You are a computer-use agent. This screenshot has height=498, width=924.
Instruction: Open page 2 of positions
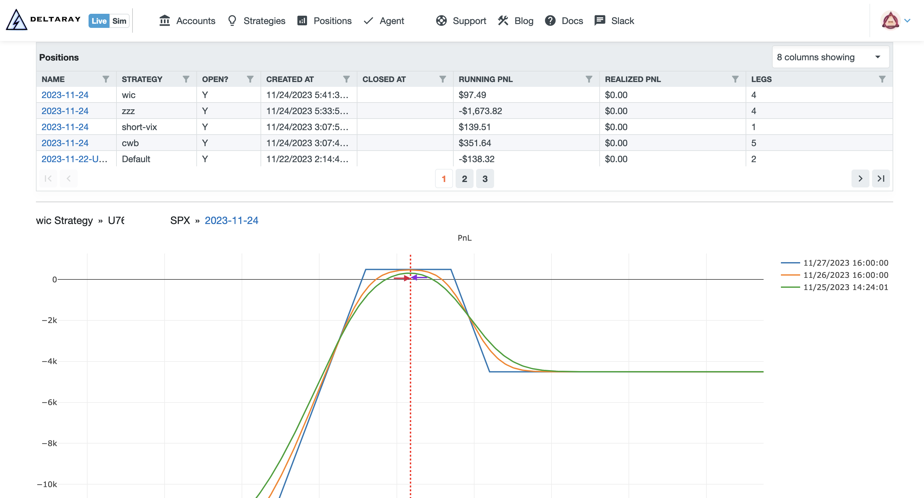pyautogui.click(x=465, y=178)
